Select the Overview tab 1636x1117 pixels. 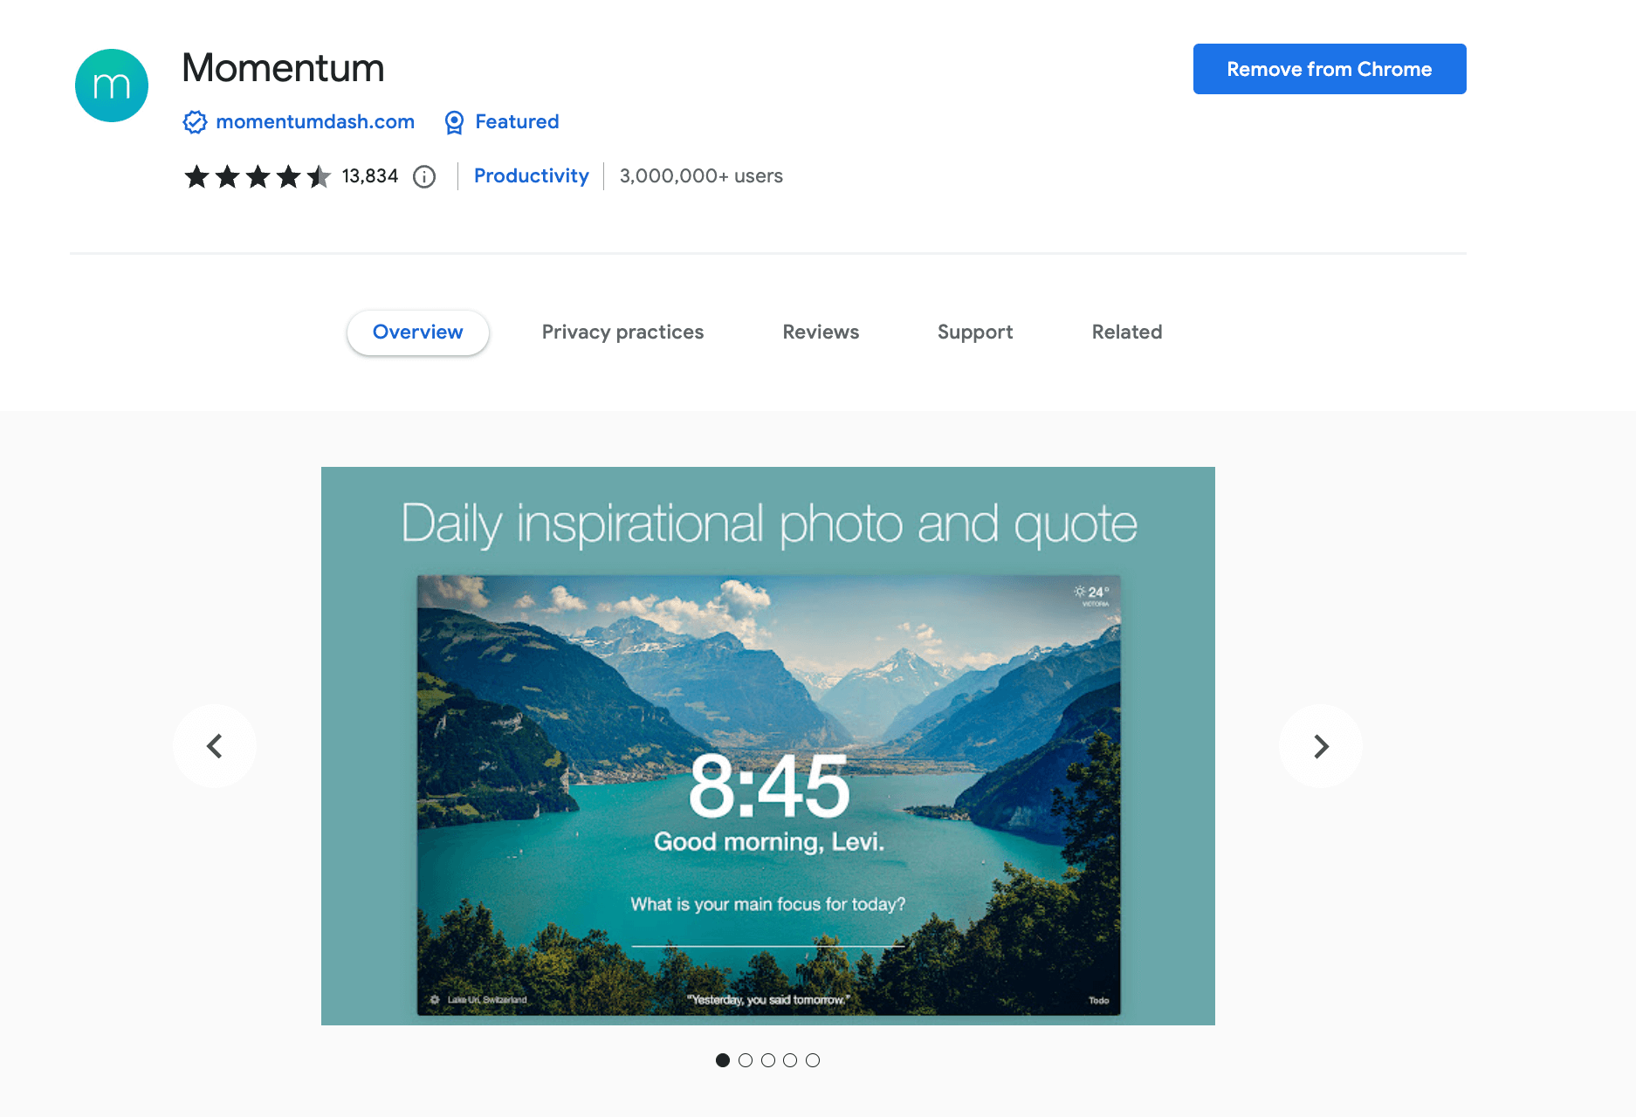click(x=418, y=332)
